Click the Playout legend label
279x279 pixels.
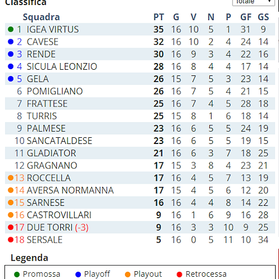(x=148, y=274)
